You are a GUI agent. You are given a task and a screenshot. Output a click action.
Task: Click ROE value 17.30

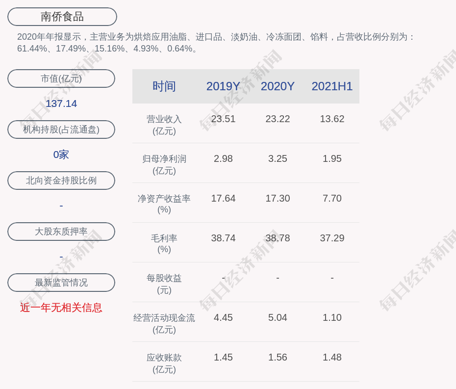[278, 199]
